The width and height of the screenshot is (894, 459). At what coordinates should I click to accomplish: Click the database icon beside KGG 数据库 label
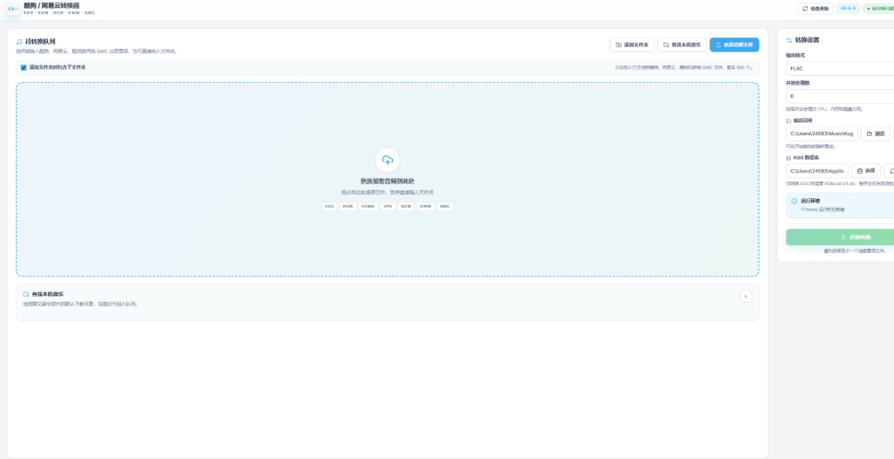pos(788,157)
